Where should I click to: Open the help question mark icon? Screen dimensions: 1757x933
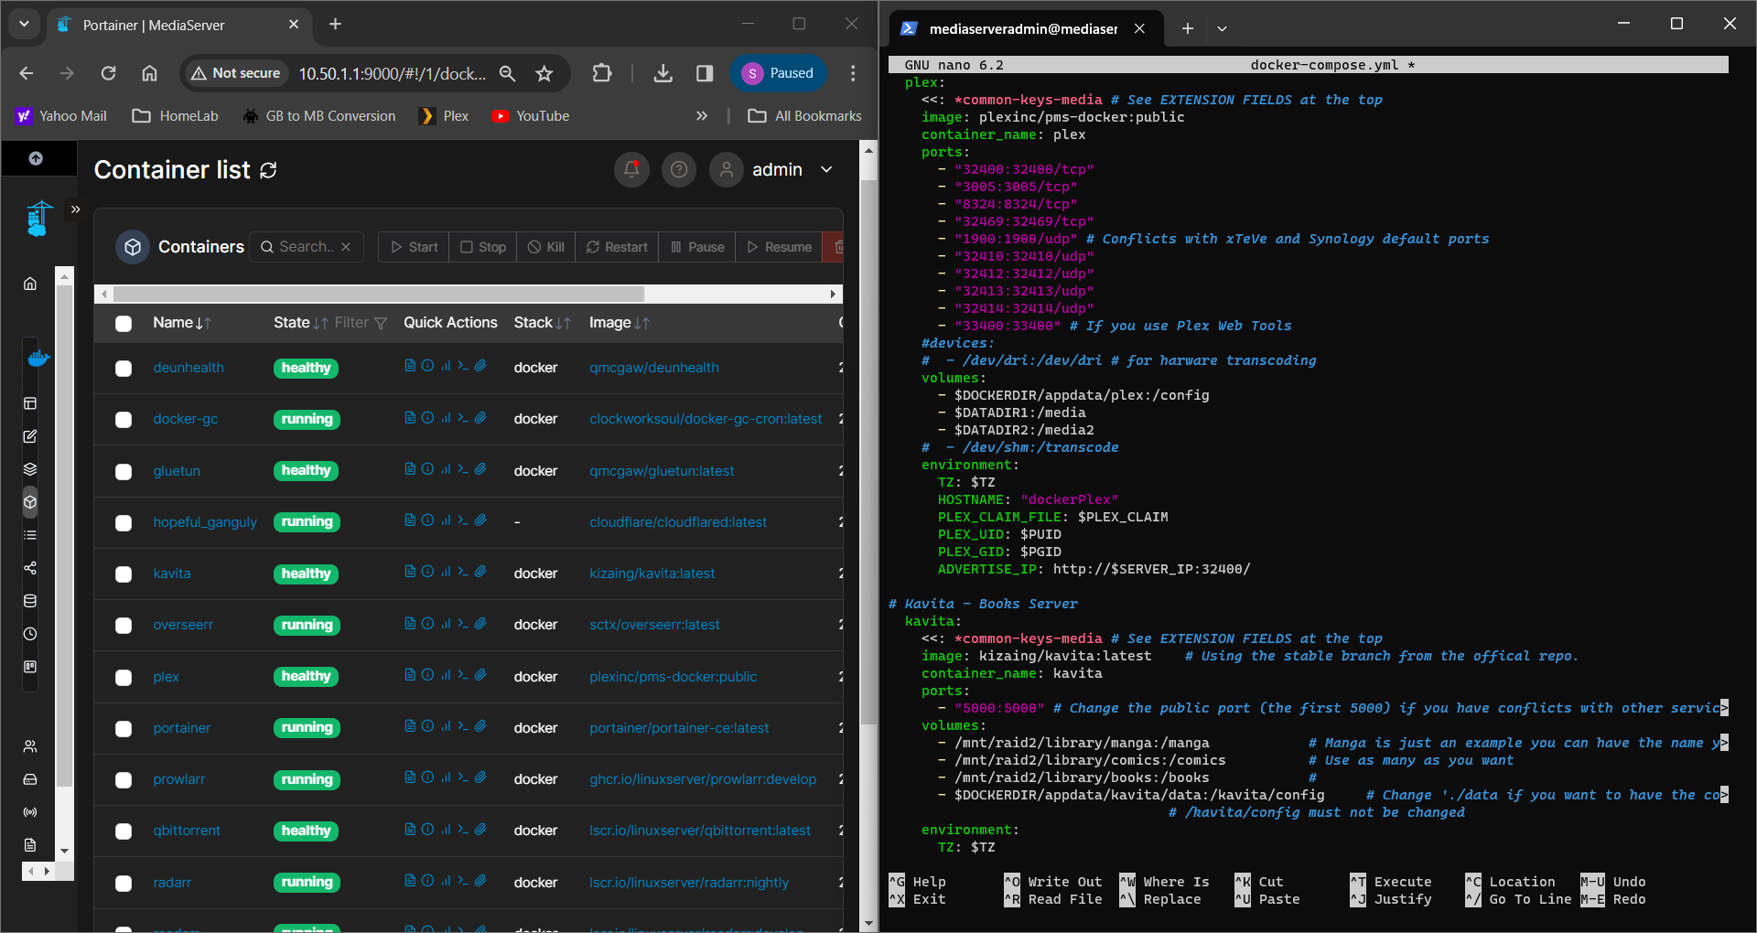point(679,169)
